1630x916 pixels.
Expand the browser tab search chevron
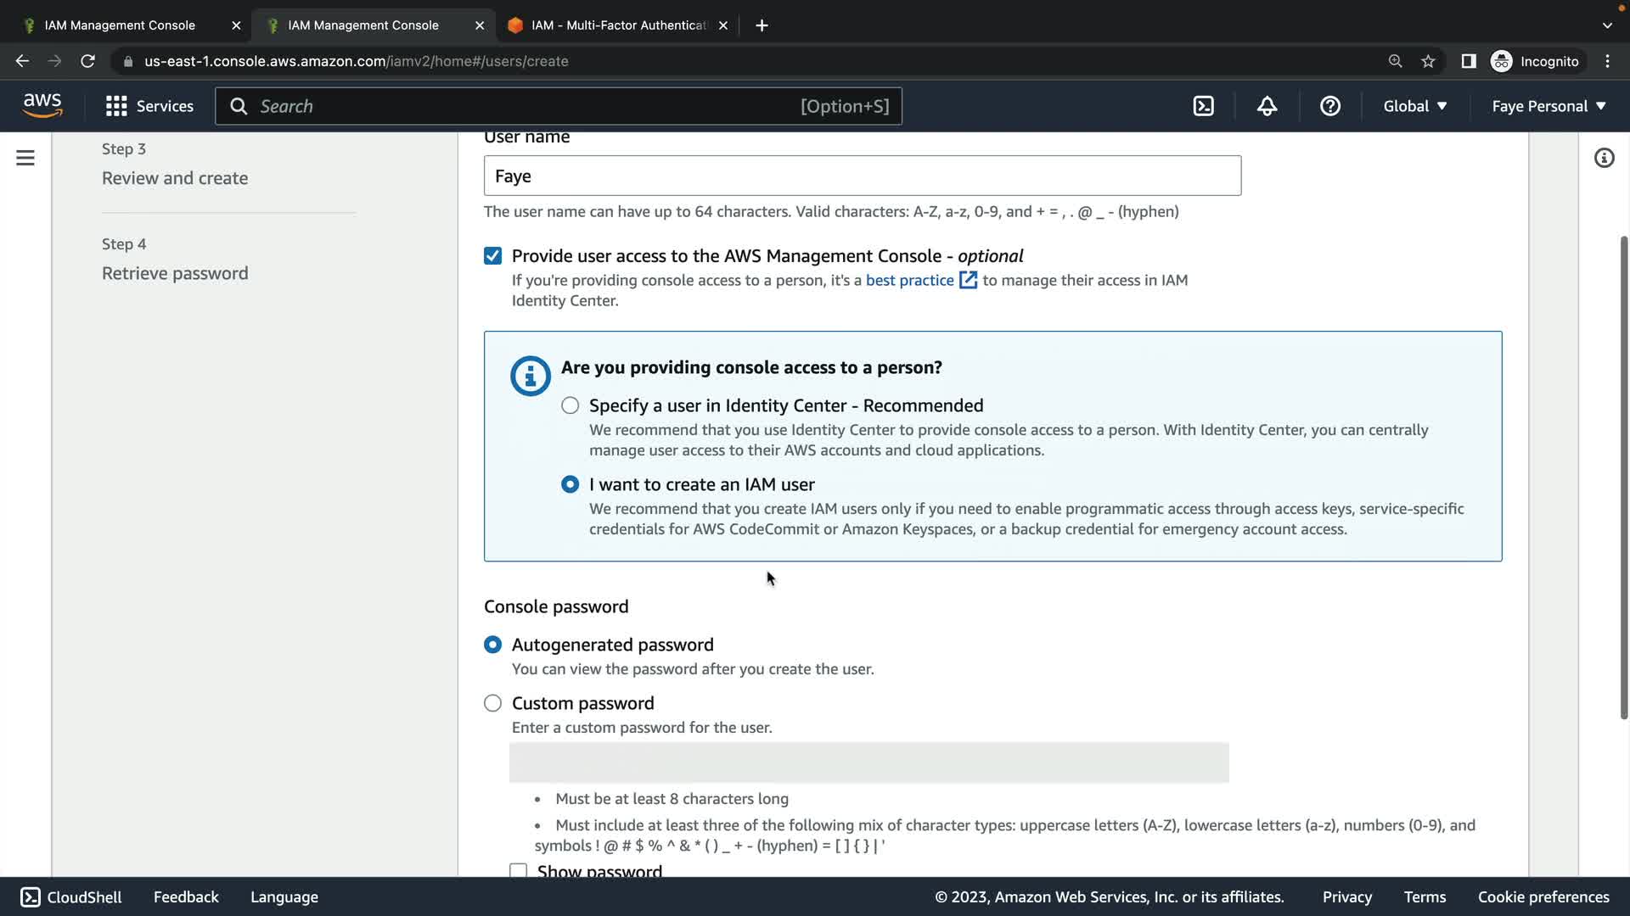pos(1606,25)
